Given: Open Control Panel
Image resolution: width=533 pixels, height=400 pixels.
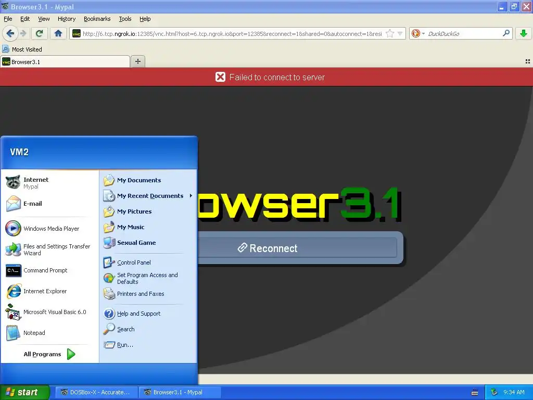Looking at the screenshot, I should pyautogui.click(x=148, y=262).
